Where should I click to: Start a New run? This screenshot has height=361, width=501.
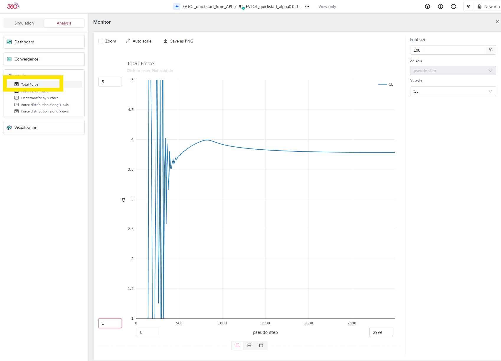point(489,6)
